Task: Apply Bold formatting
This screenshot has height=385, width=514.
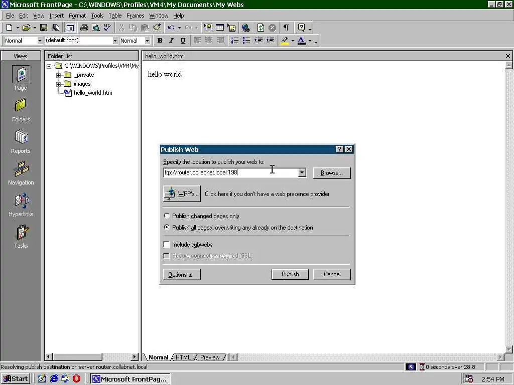Action: click(x=160, y=41)
